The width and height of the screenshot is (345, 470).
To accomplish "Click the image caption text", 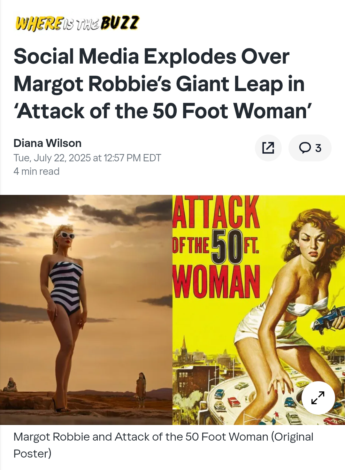I will point(163,445).
